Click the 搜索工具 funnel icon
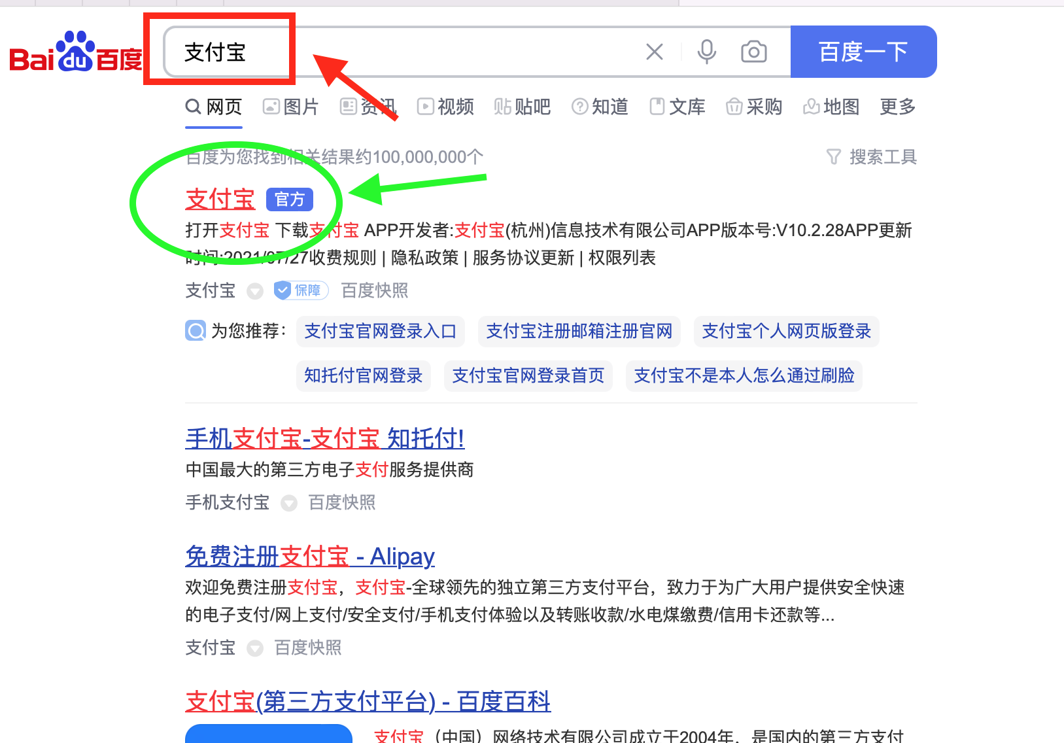This screenshot has width=1064, height=743. coord(834,157)
